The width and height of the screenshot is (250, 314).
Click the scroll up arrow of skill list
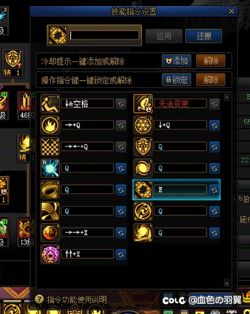227,98
